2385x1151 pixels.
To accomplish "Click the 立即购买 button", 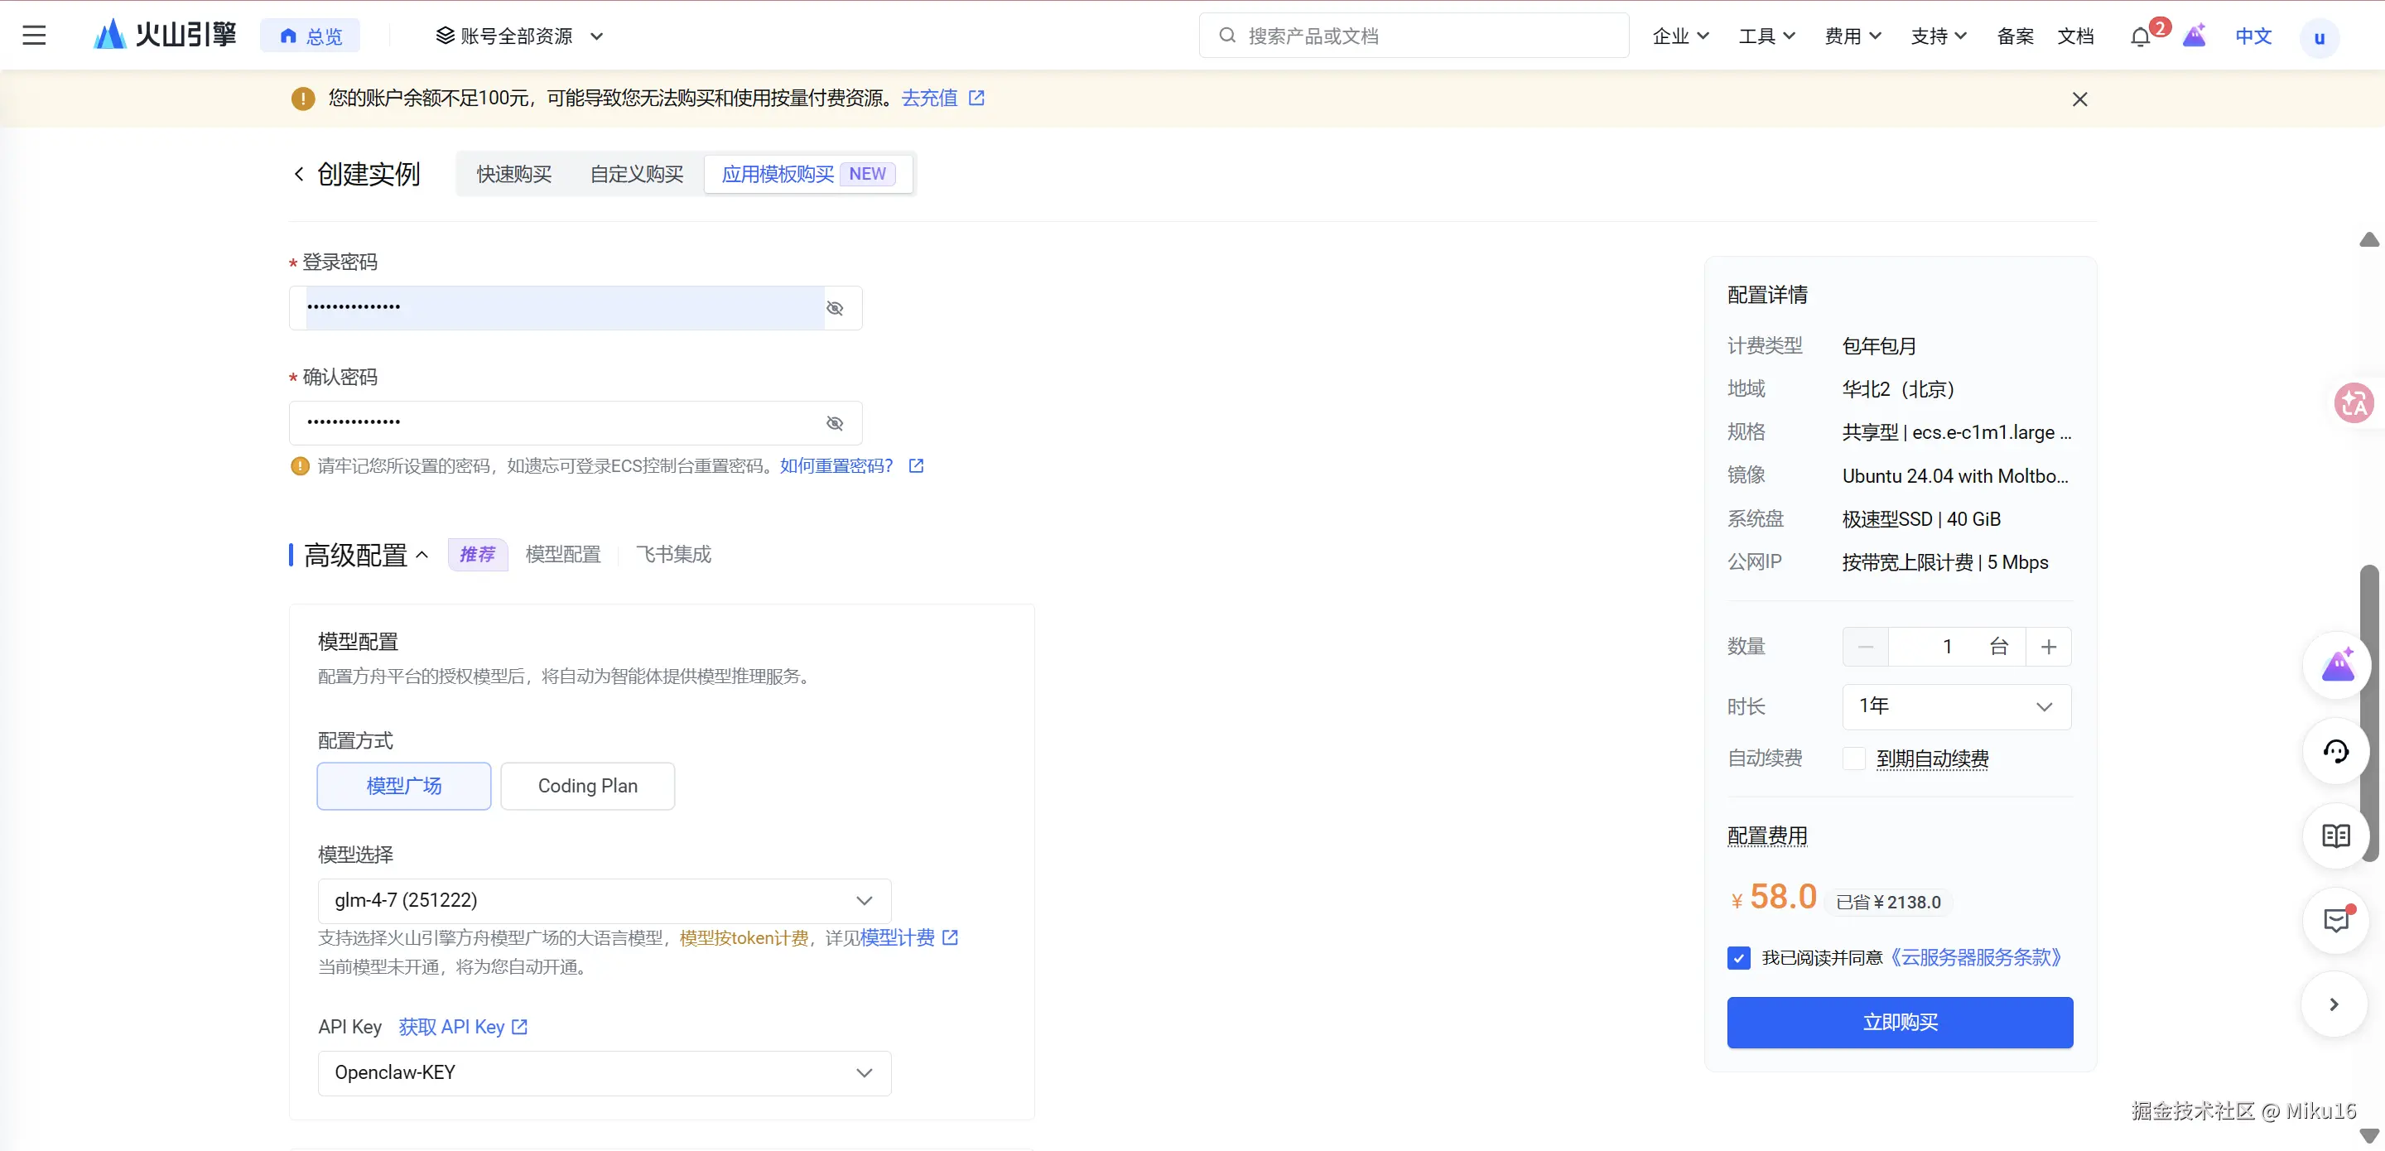I will tap(1899, 1023).
